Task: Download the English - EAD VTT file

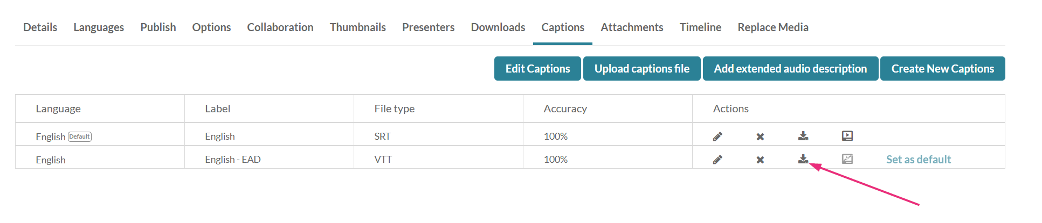Action: click(803, 159)
